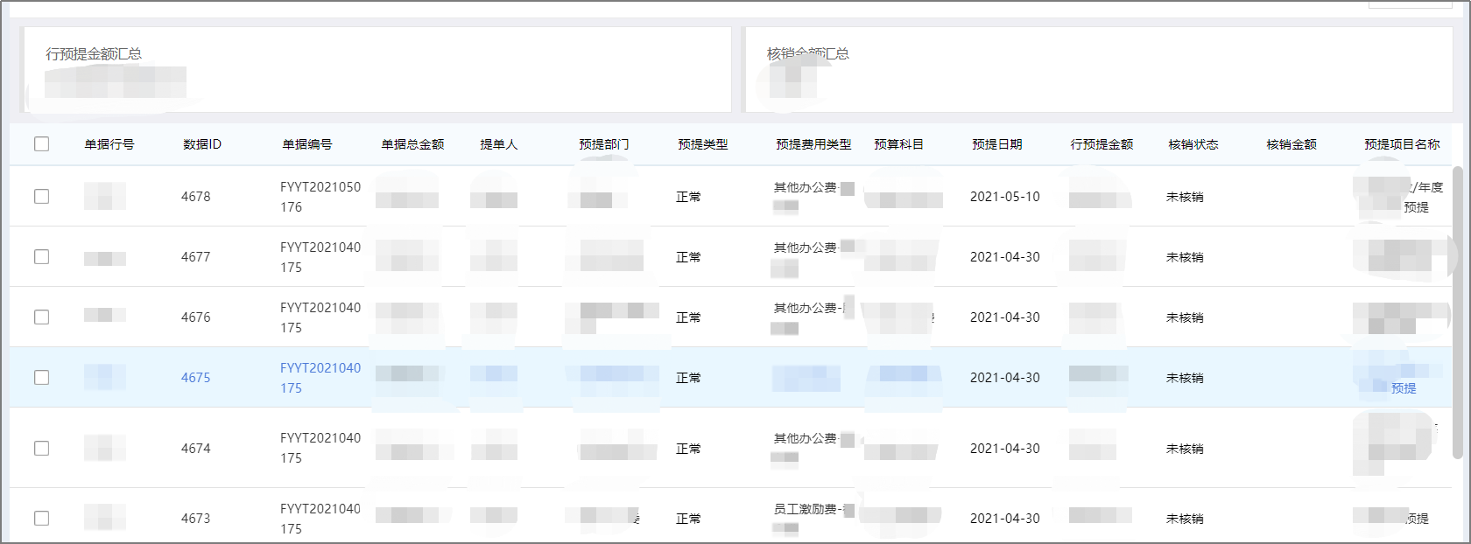Screen dimensions: 1471x544
Task: Click the 行预提金额 column header
Action: (1101, 144)
